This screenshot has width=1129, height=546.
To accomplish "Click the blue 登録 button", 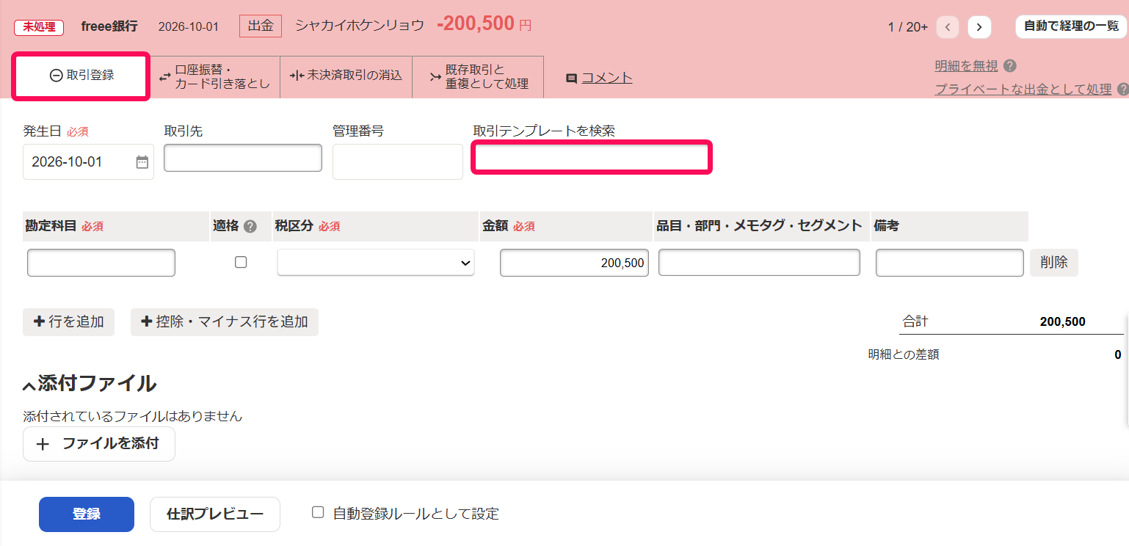I will point(87,514).
